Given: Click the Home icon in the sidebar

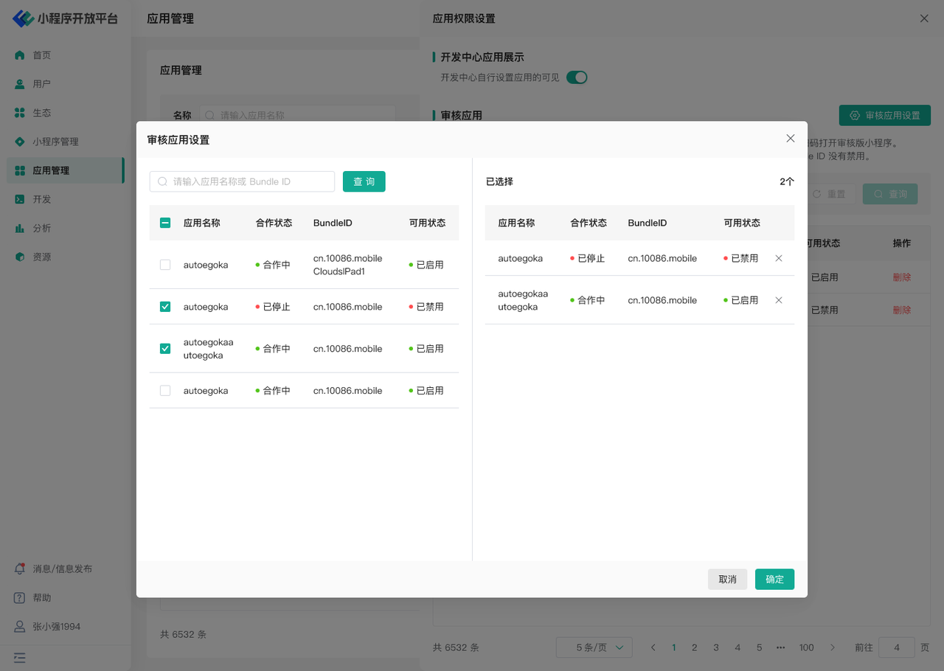Looking at the screenshot, I should coord(20,55).
